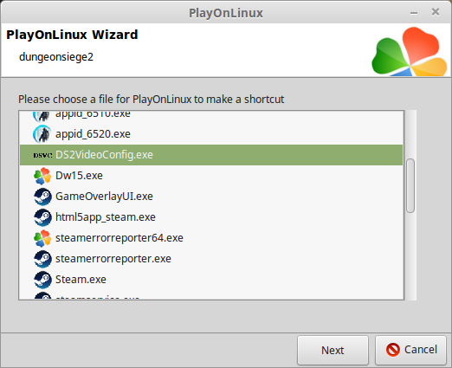Click the Next button
452x368 pixels.
[x=333, y=350]
